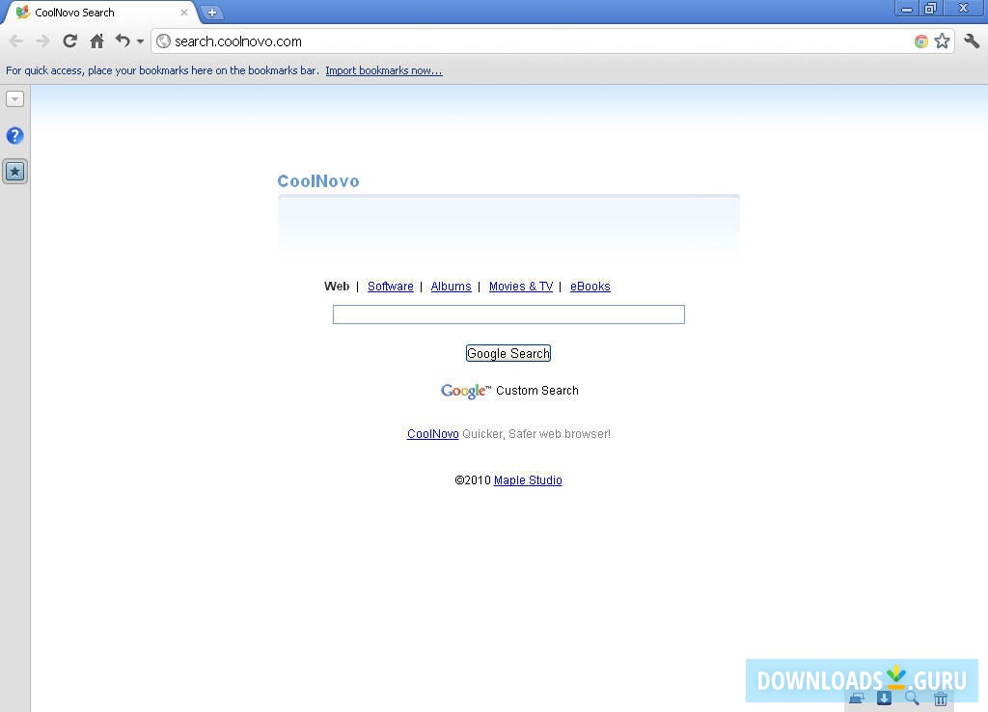Image resolution: width=988 pixels, height=712 pixels.
Task: Select the CoolNovo Search tab
Action: click(x=100, y=13)
